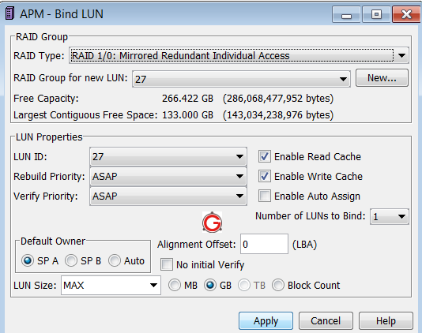Check Enable Auto Assign
The height and width of the screenshot is (333, 422).
[265, 196]
